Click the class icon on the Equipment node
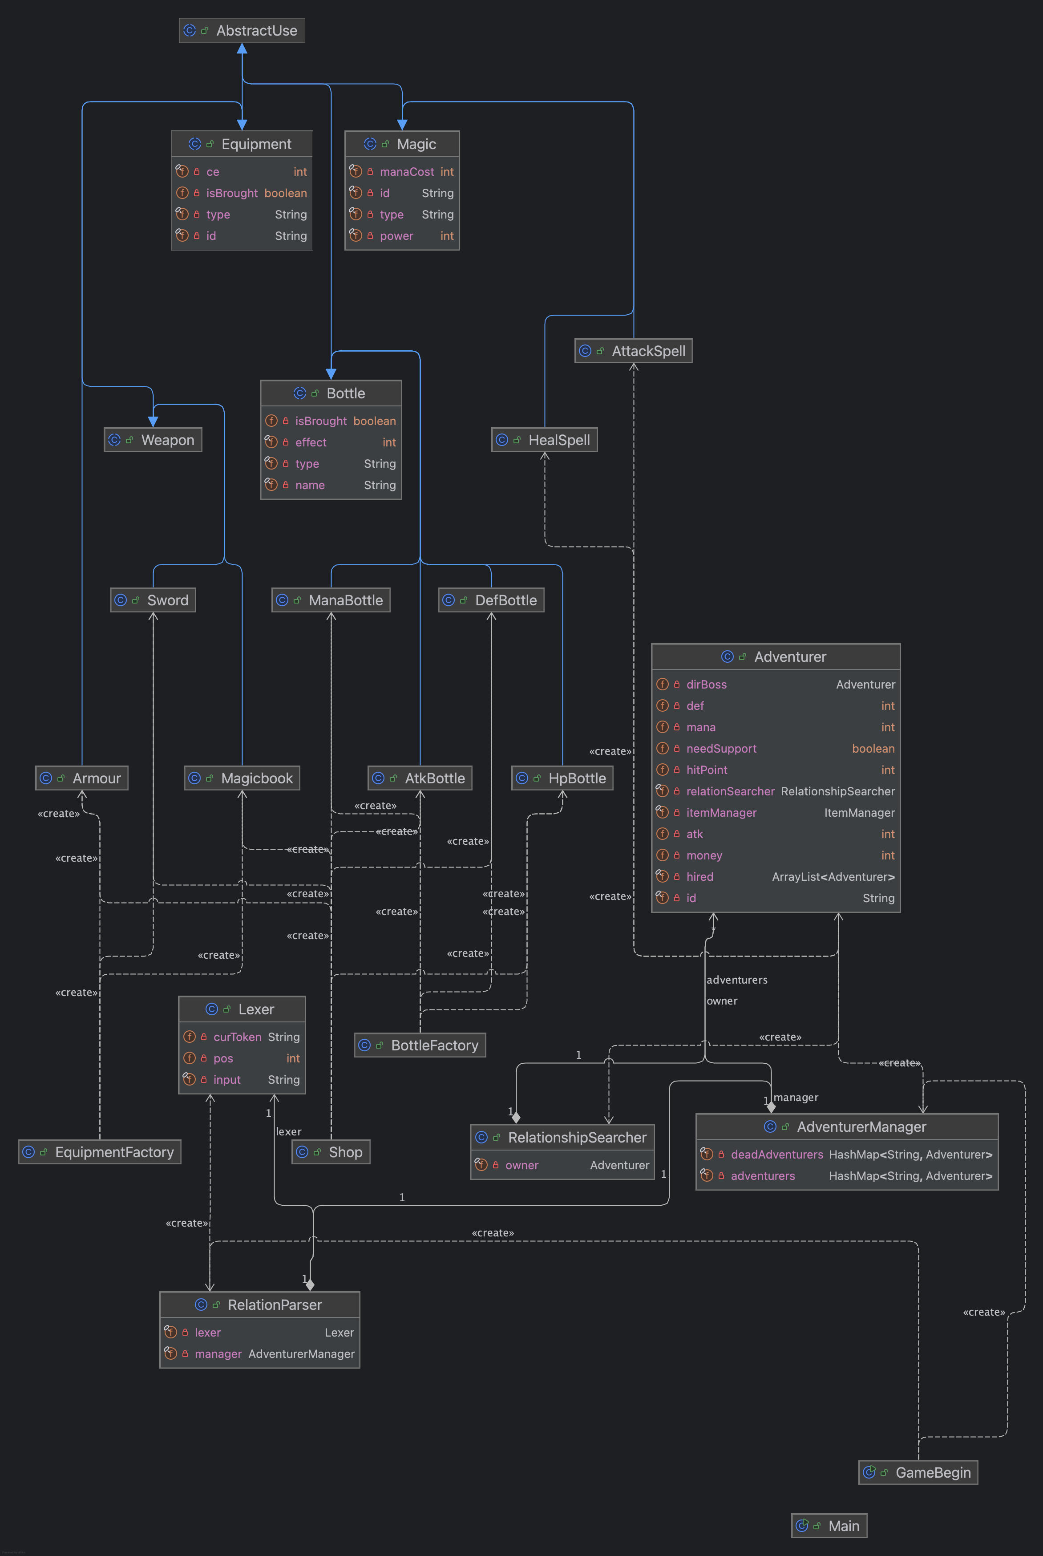Screen dimensions: 1043x1556 [x=195, y=144]
